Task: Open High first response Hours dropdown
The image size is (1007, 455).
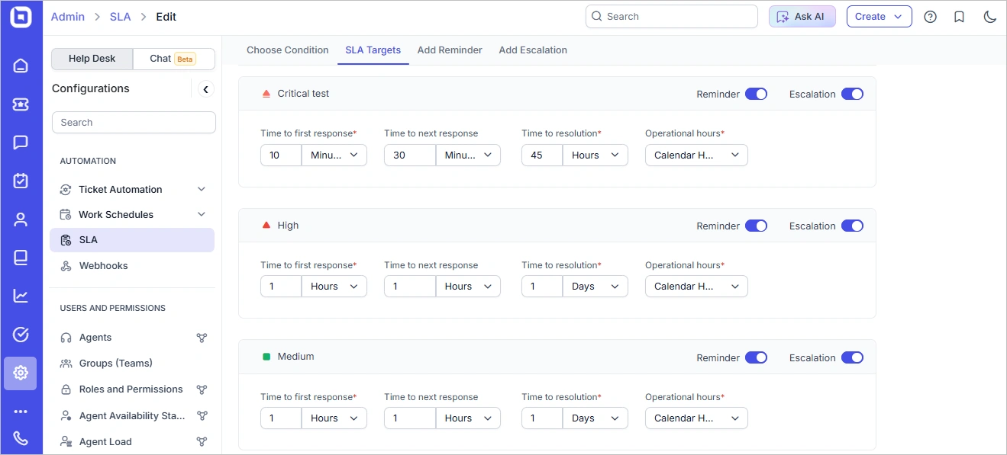Action: pyautogui.click(x=334, y=287)
